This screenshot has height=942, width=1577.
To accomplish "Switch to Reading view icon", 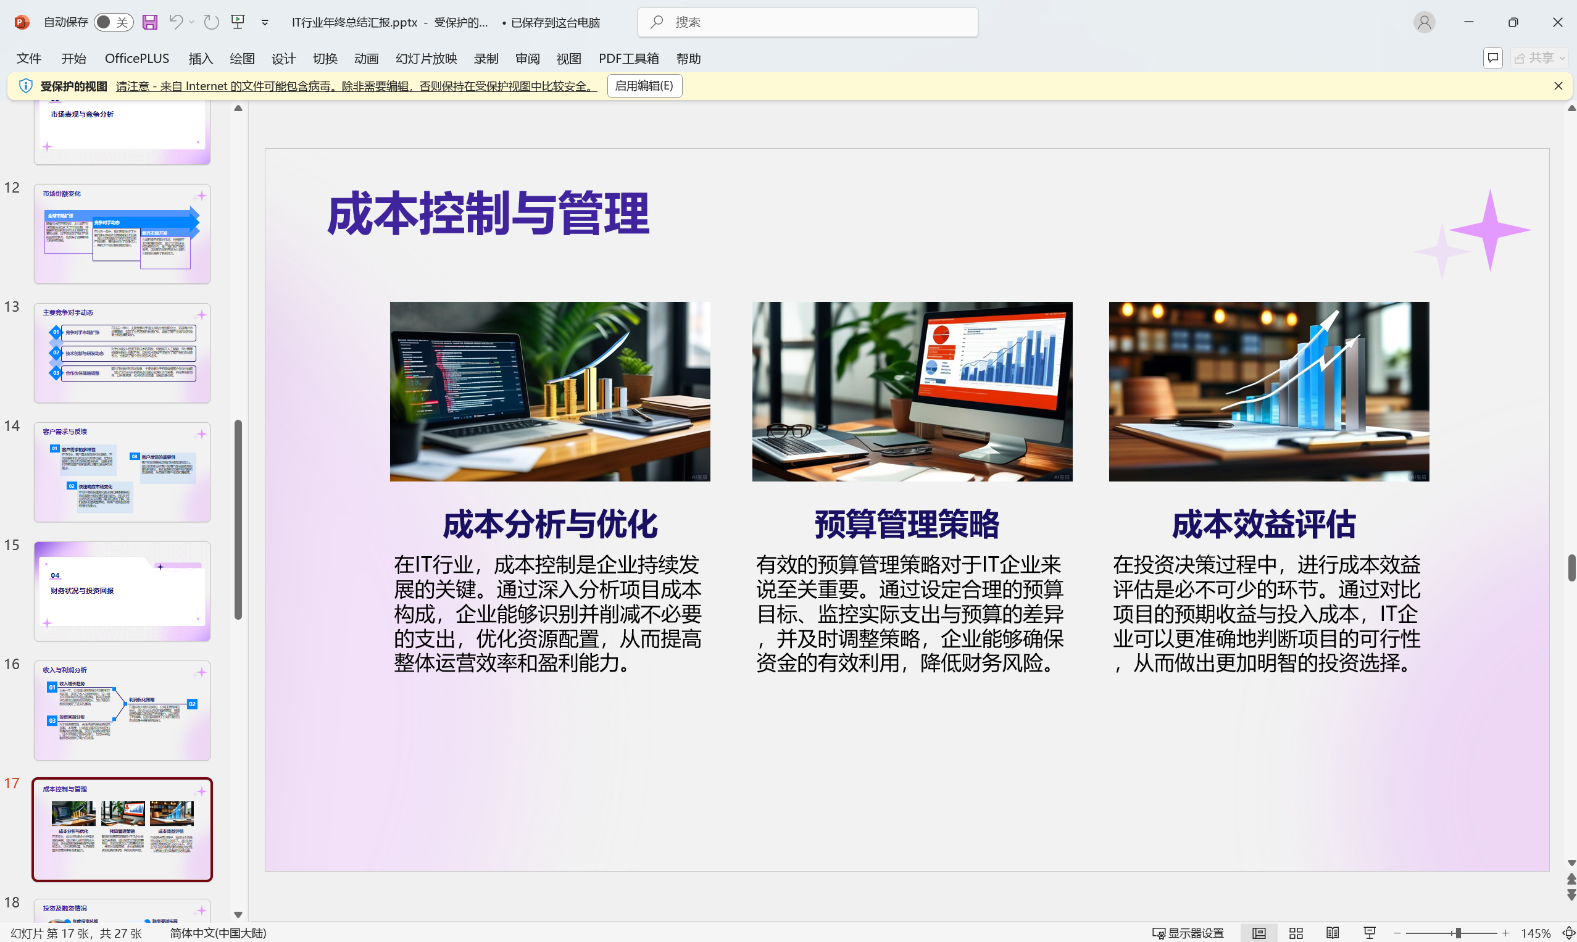I will click(1333, 933).
